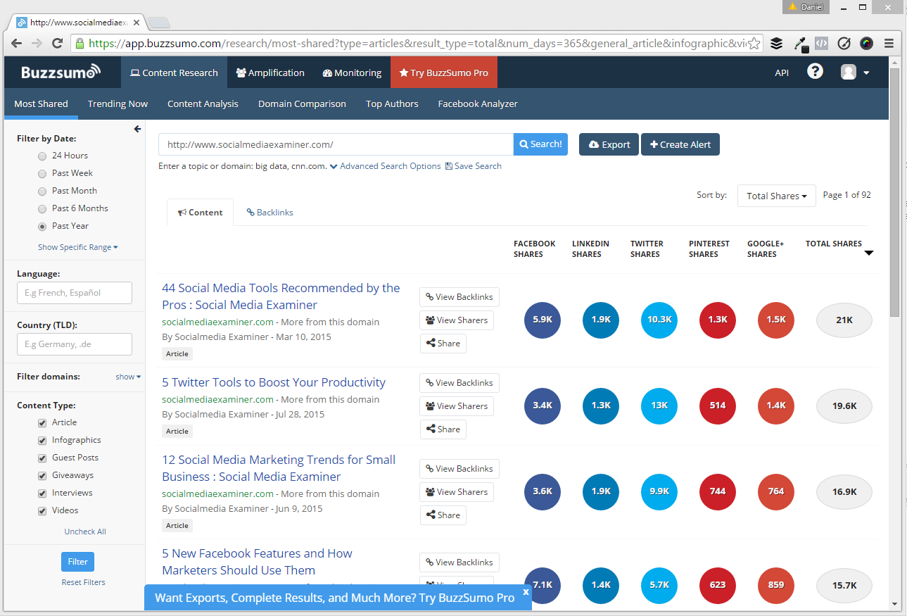
Task: Click the 5.9K Facebook shares circle
Action: 542,320
